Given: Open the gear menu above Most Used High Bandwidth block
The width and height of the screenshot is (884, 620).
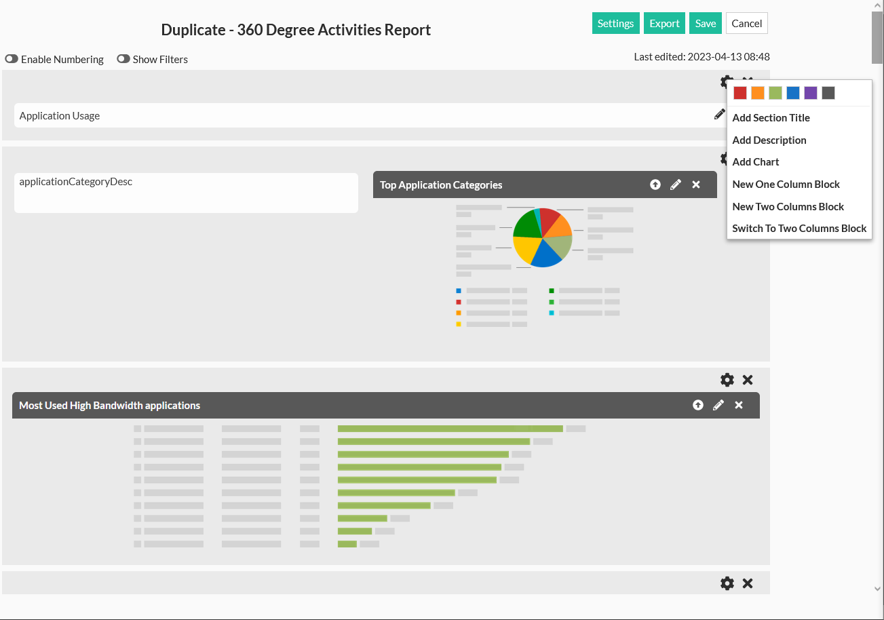Looking at the screenshot, I should pyautogui.click(x=727, y=380).
